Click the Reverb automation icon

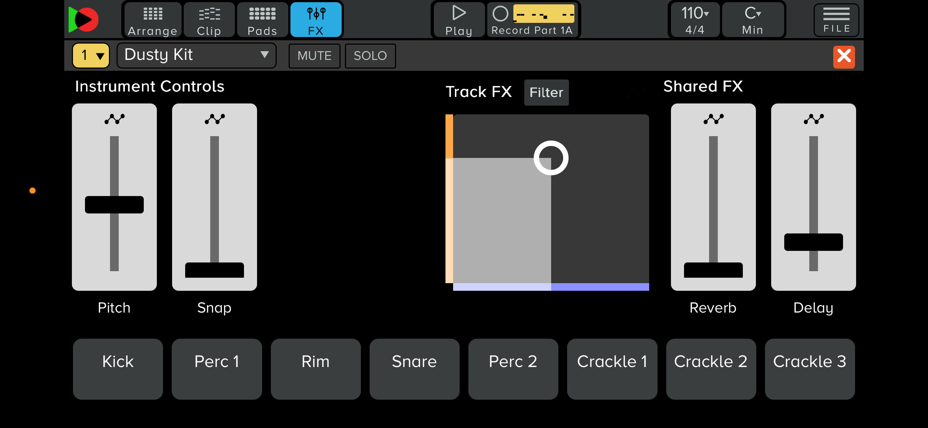point(713,119)
